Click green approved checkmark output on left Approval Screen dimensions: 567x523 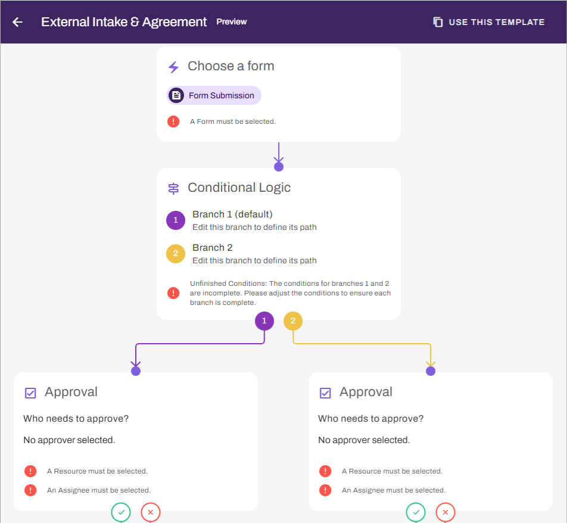pos(121,512)
